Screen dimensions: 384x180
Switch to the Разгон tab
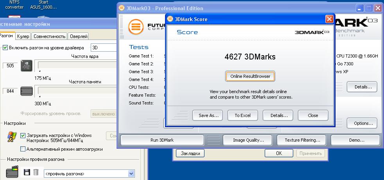pyautogui.click(x=7, y=36)
